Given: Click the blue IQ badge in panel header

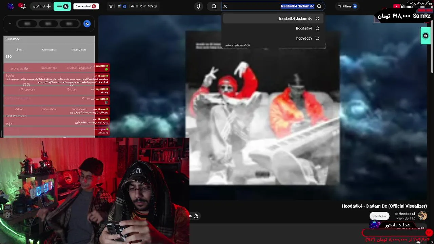Looking at the screenshot, I should [87, 24].
